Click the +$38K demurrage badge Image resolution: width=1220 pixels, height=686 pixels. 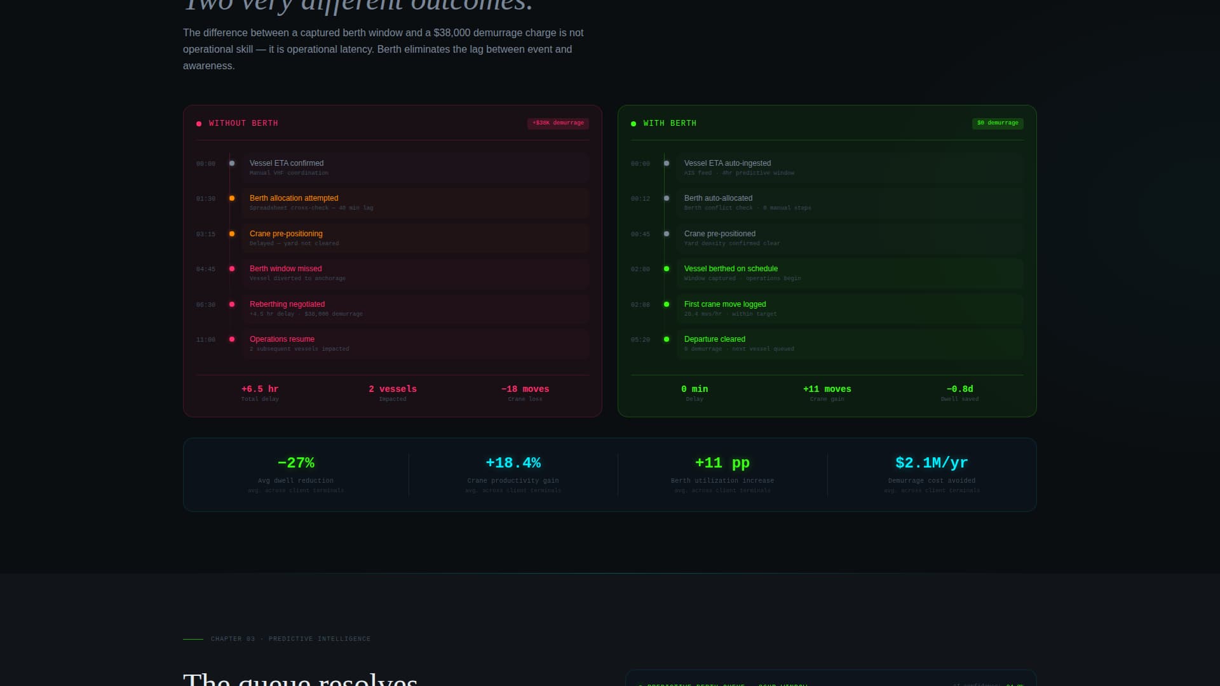(x=558, y=123)
